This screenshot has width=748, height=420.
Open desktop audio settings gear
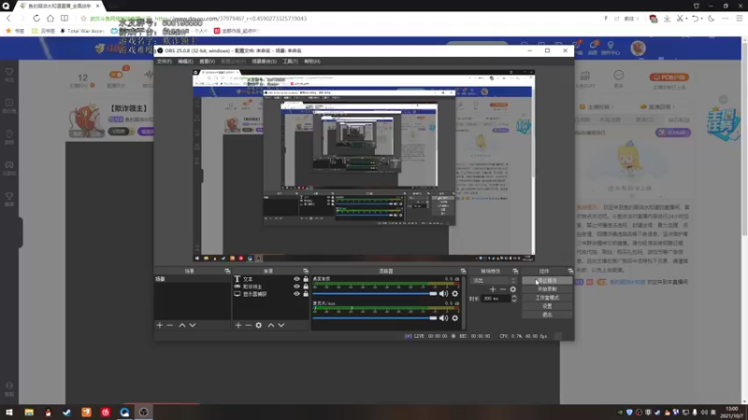coord(455,294)
